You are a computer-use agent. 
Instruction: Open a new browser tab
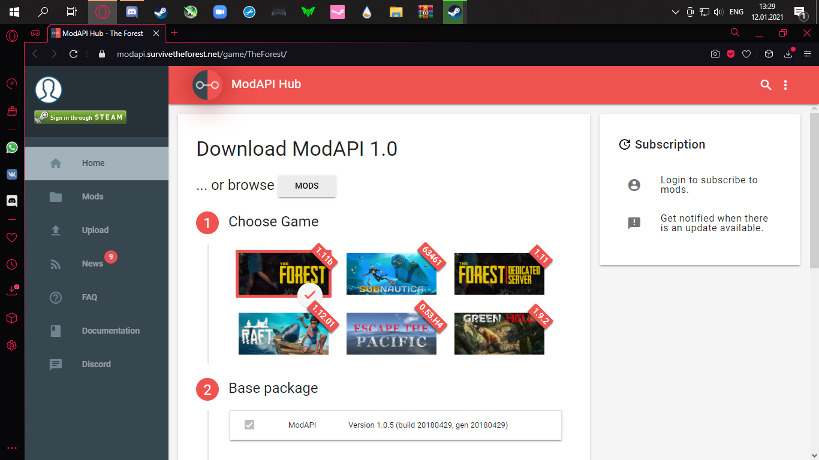[x=174, y=33]
